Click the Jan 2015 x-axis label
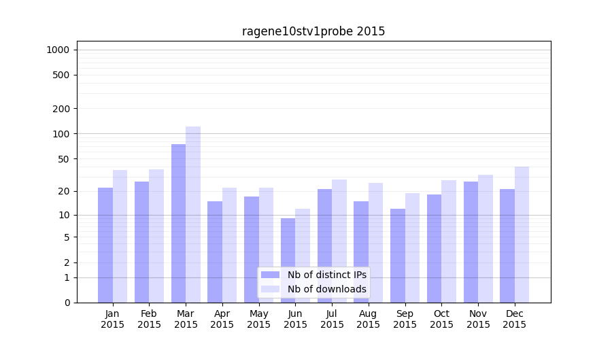The image size is (612, 340). [113, 319]
